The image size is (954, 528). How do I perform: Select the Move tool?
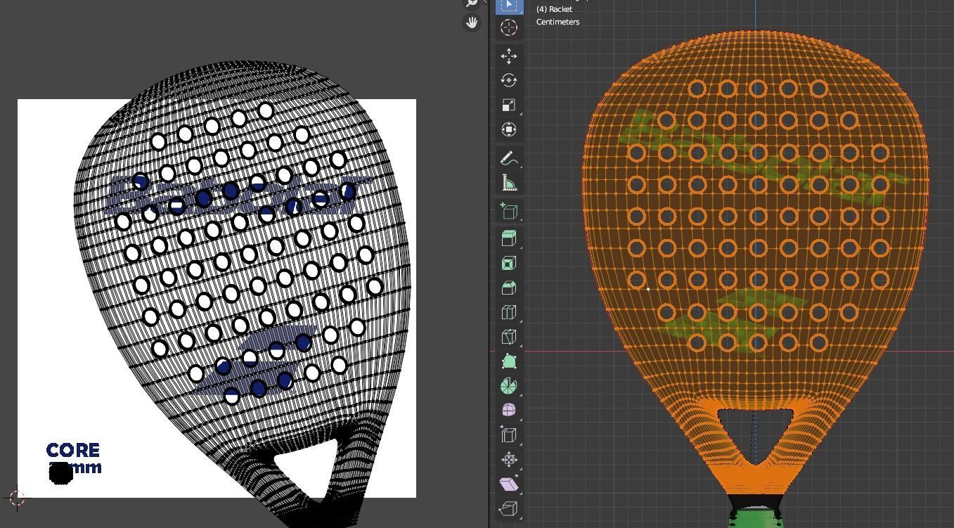(508, 56)
